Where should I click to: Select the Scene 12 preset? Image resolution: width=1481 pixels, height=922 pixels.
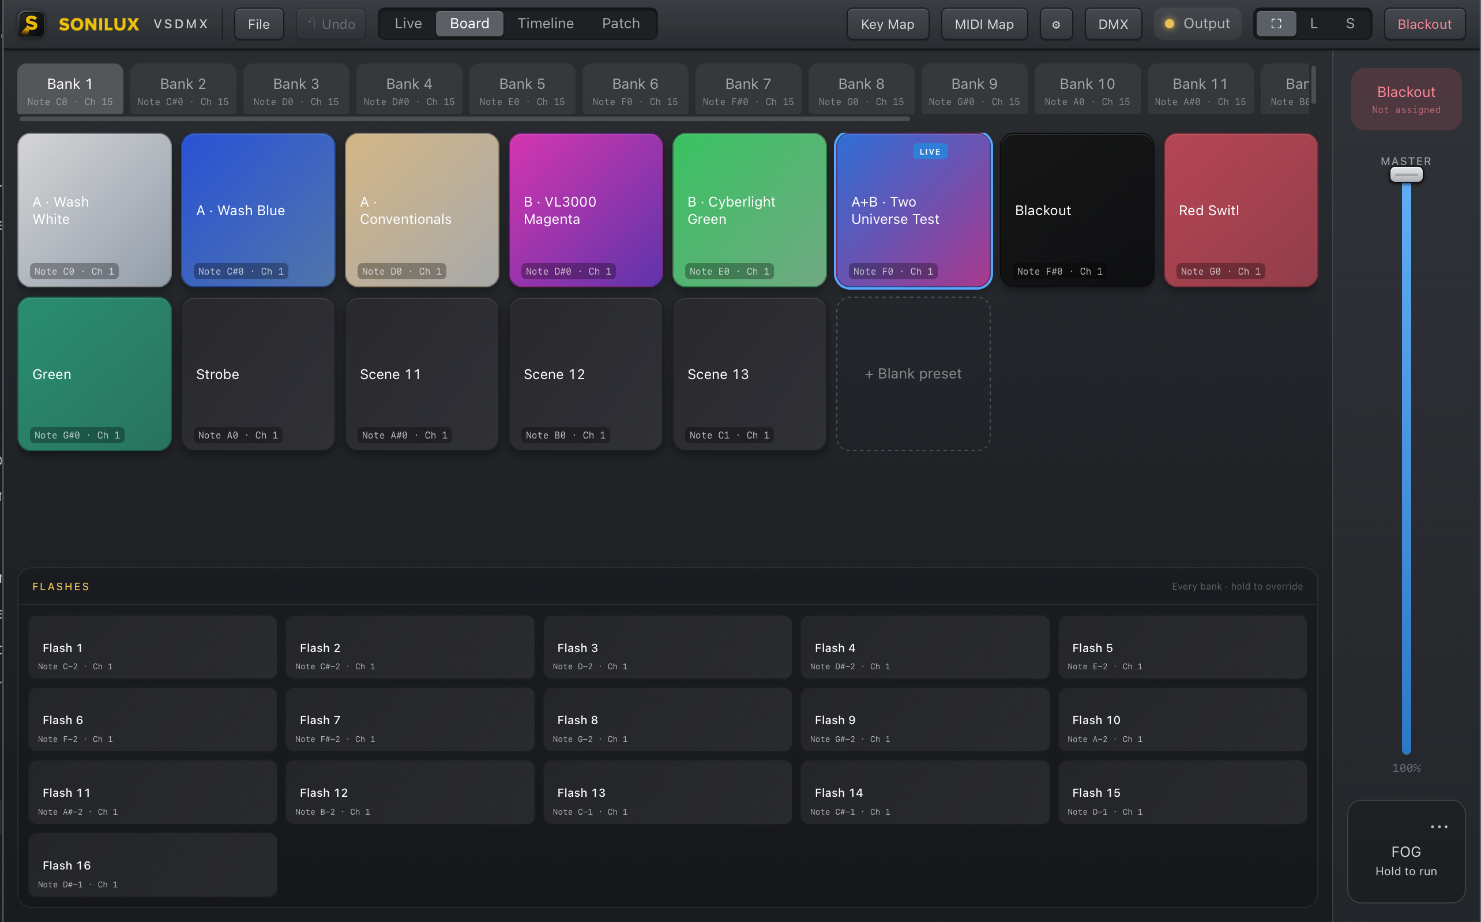pyautogui.click(x=586, y=374)
